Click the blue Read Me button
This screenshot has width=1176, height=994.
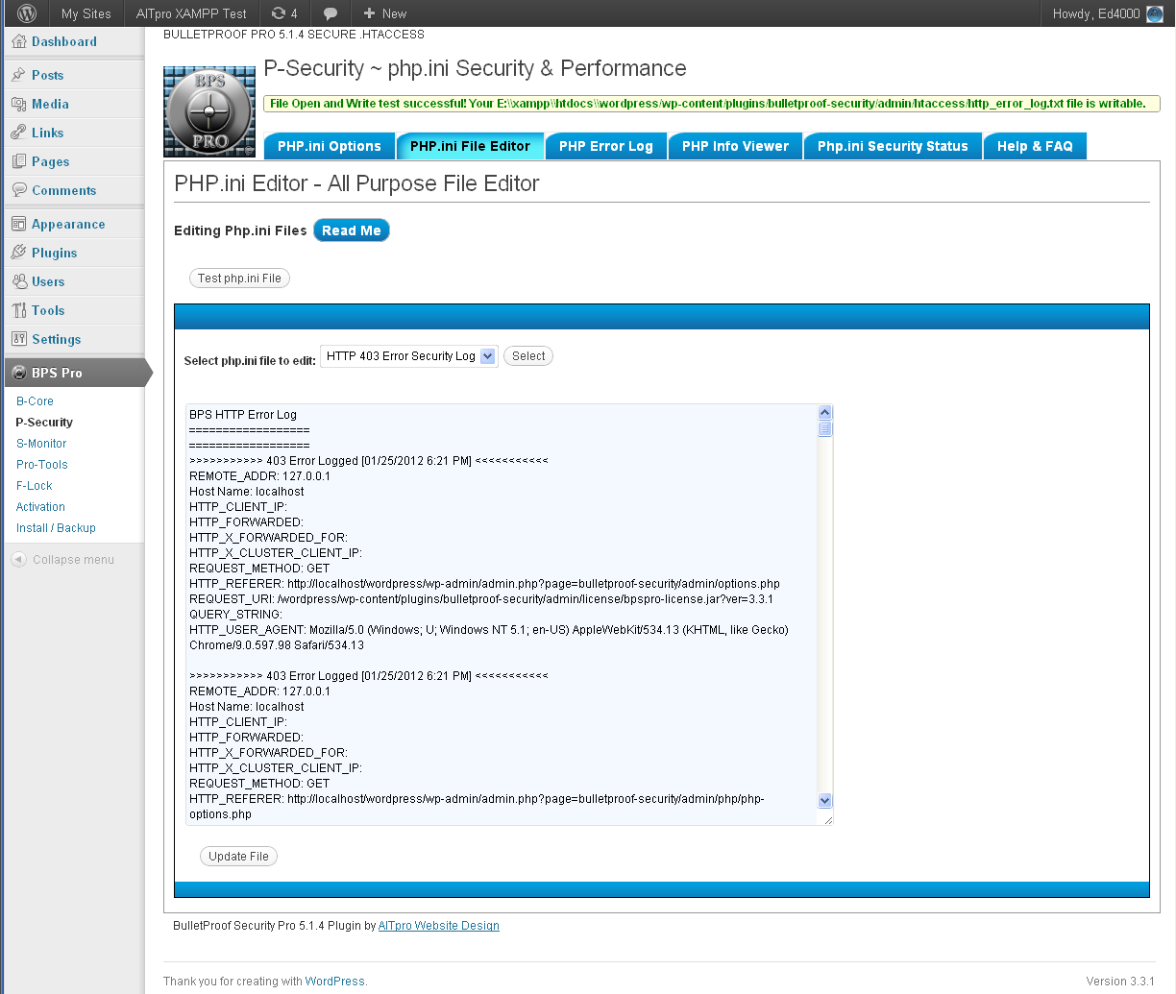tap(351, 230)
